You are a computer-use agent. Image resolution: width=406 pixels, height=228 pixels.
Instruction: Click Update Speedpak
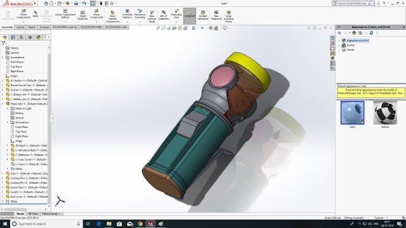coord(203,15)
